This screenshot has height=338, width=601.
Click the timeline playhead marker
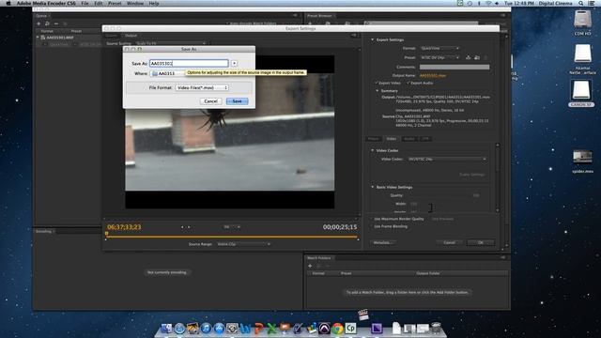106,234
